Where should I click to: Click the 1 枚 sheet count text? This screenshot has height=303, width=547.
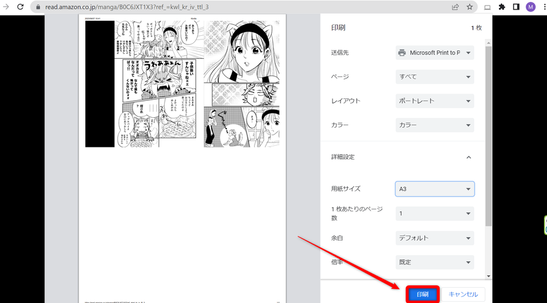click(x=476, y=28)
